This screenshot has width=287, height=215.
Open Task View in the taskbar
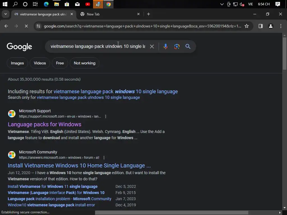[35, 4]
